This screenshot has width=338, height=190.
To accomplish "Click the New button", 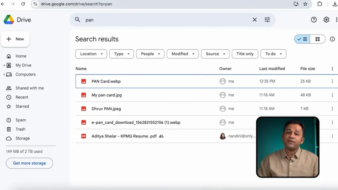I will click(15, 39).
